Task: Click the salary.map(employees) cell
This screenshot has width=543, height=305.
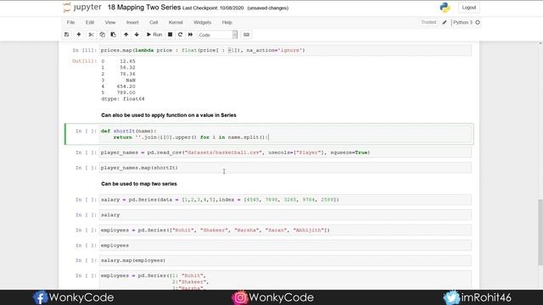Action: click(x=285, y=260)
